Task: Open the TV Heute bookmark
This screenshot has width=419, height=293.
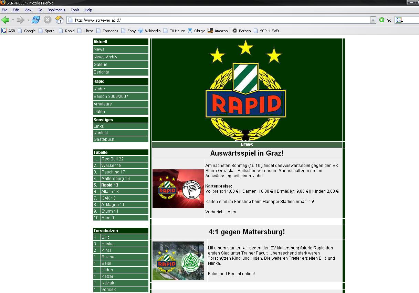Action: [x=174, y=31]
